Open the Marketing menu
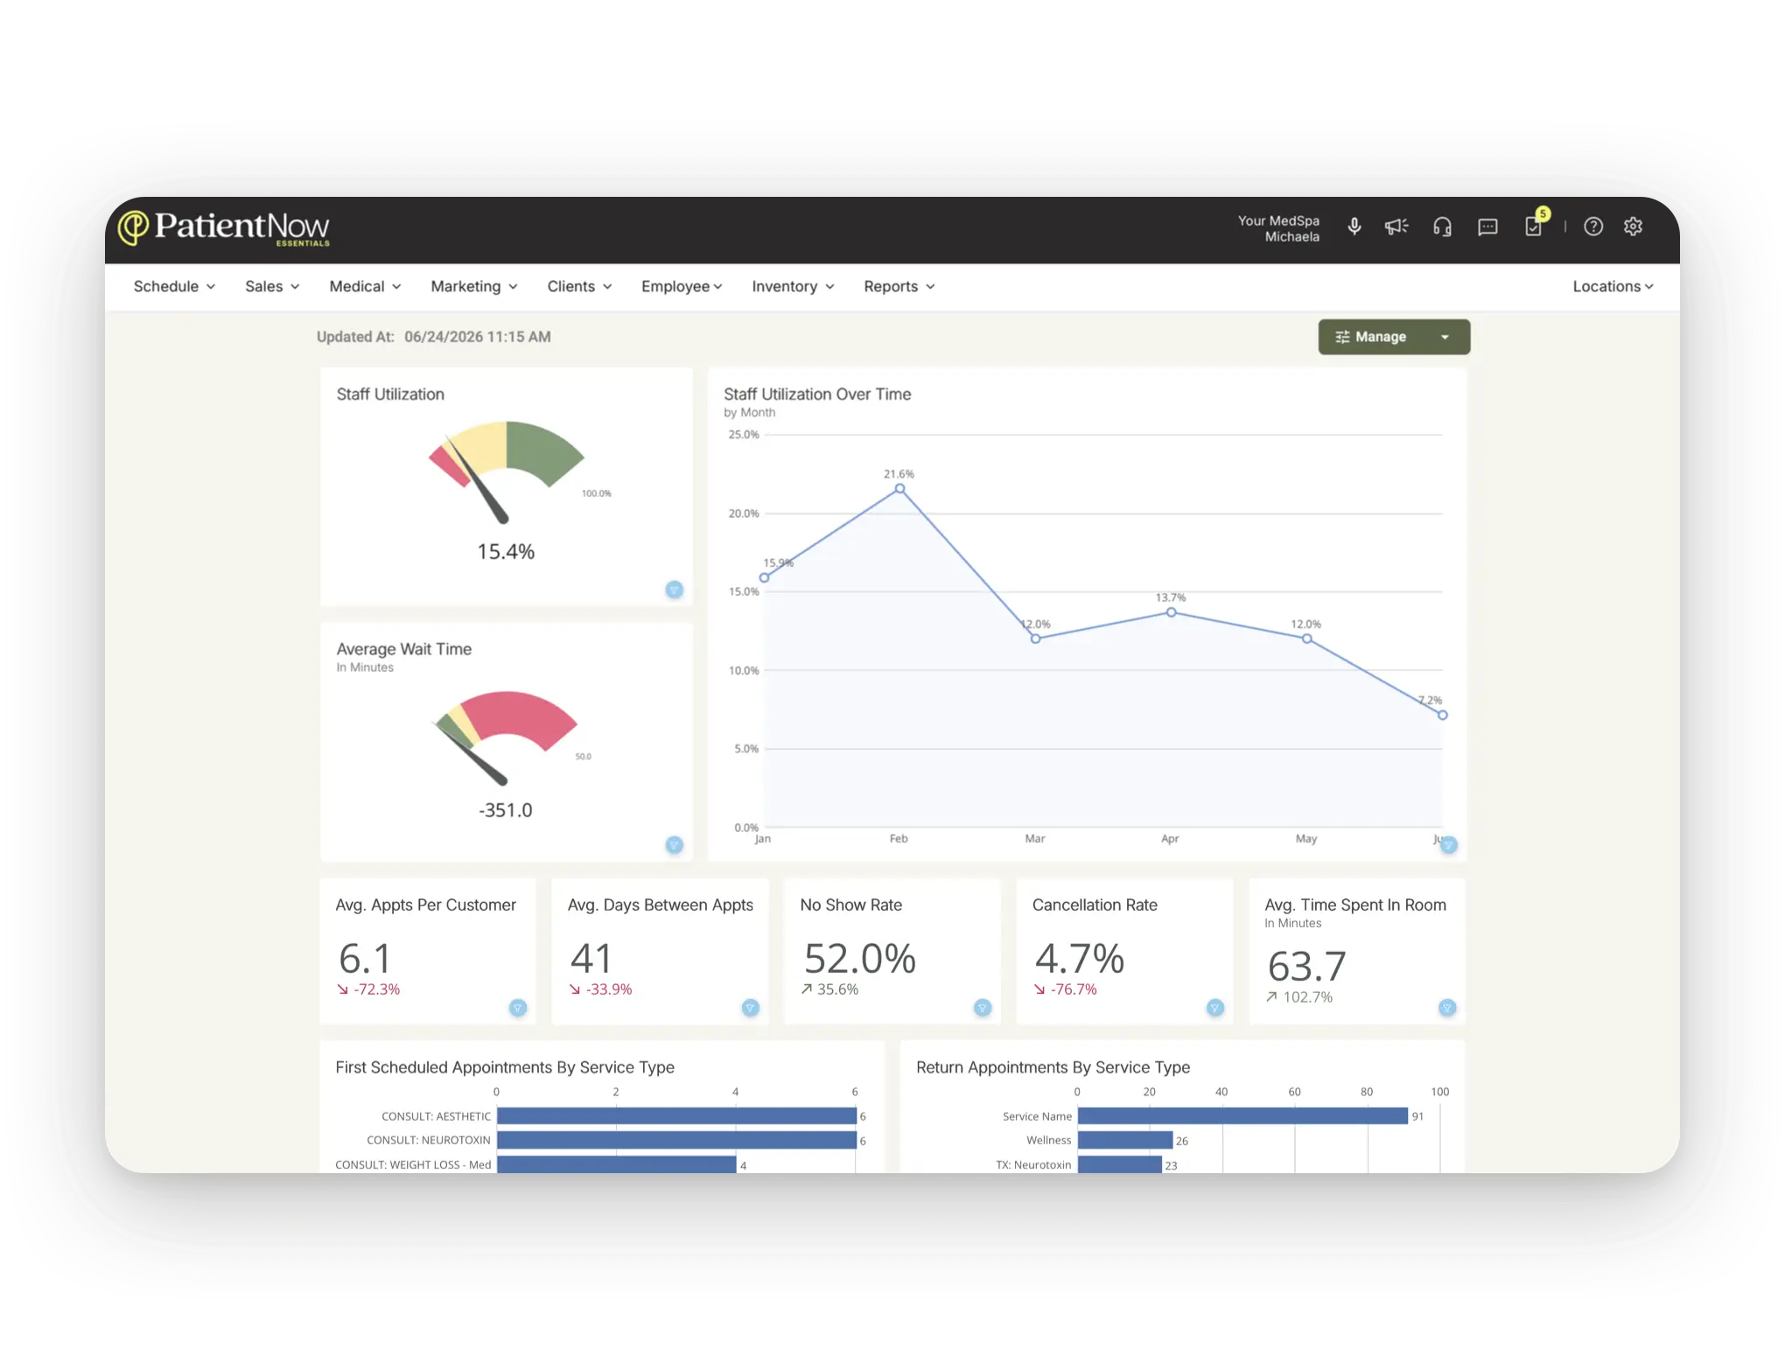Image resolution: width=1785 pixels, height=1370 pixels. click(x=473, y=287)
